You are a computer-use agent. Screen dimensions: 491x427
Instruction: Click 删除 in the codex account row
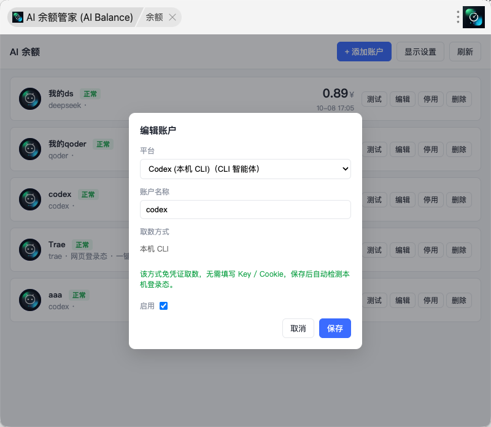click(x=458, y=200)
